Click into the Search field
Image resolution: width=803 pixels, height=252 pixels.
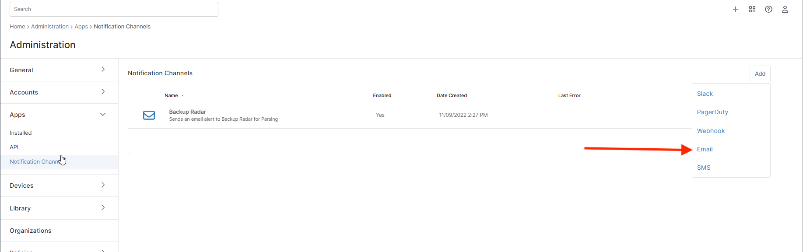114,9
